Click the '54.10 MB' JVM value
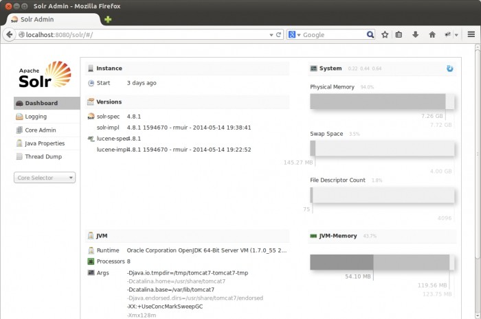 click(x=358, y=276)
